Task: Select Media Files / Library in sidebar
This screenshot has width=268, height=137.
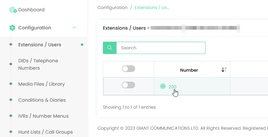Action: coord(42,84)
